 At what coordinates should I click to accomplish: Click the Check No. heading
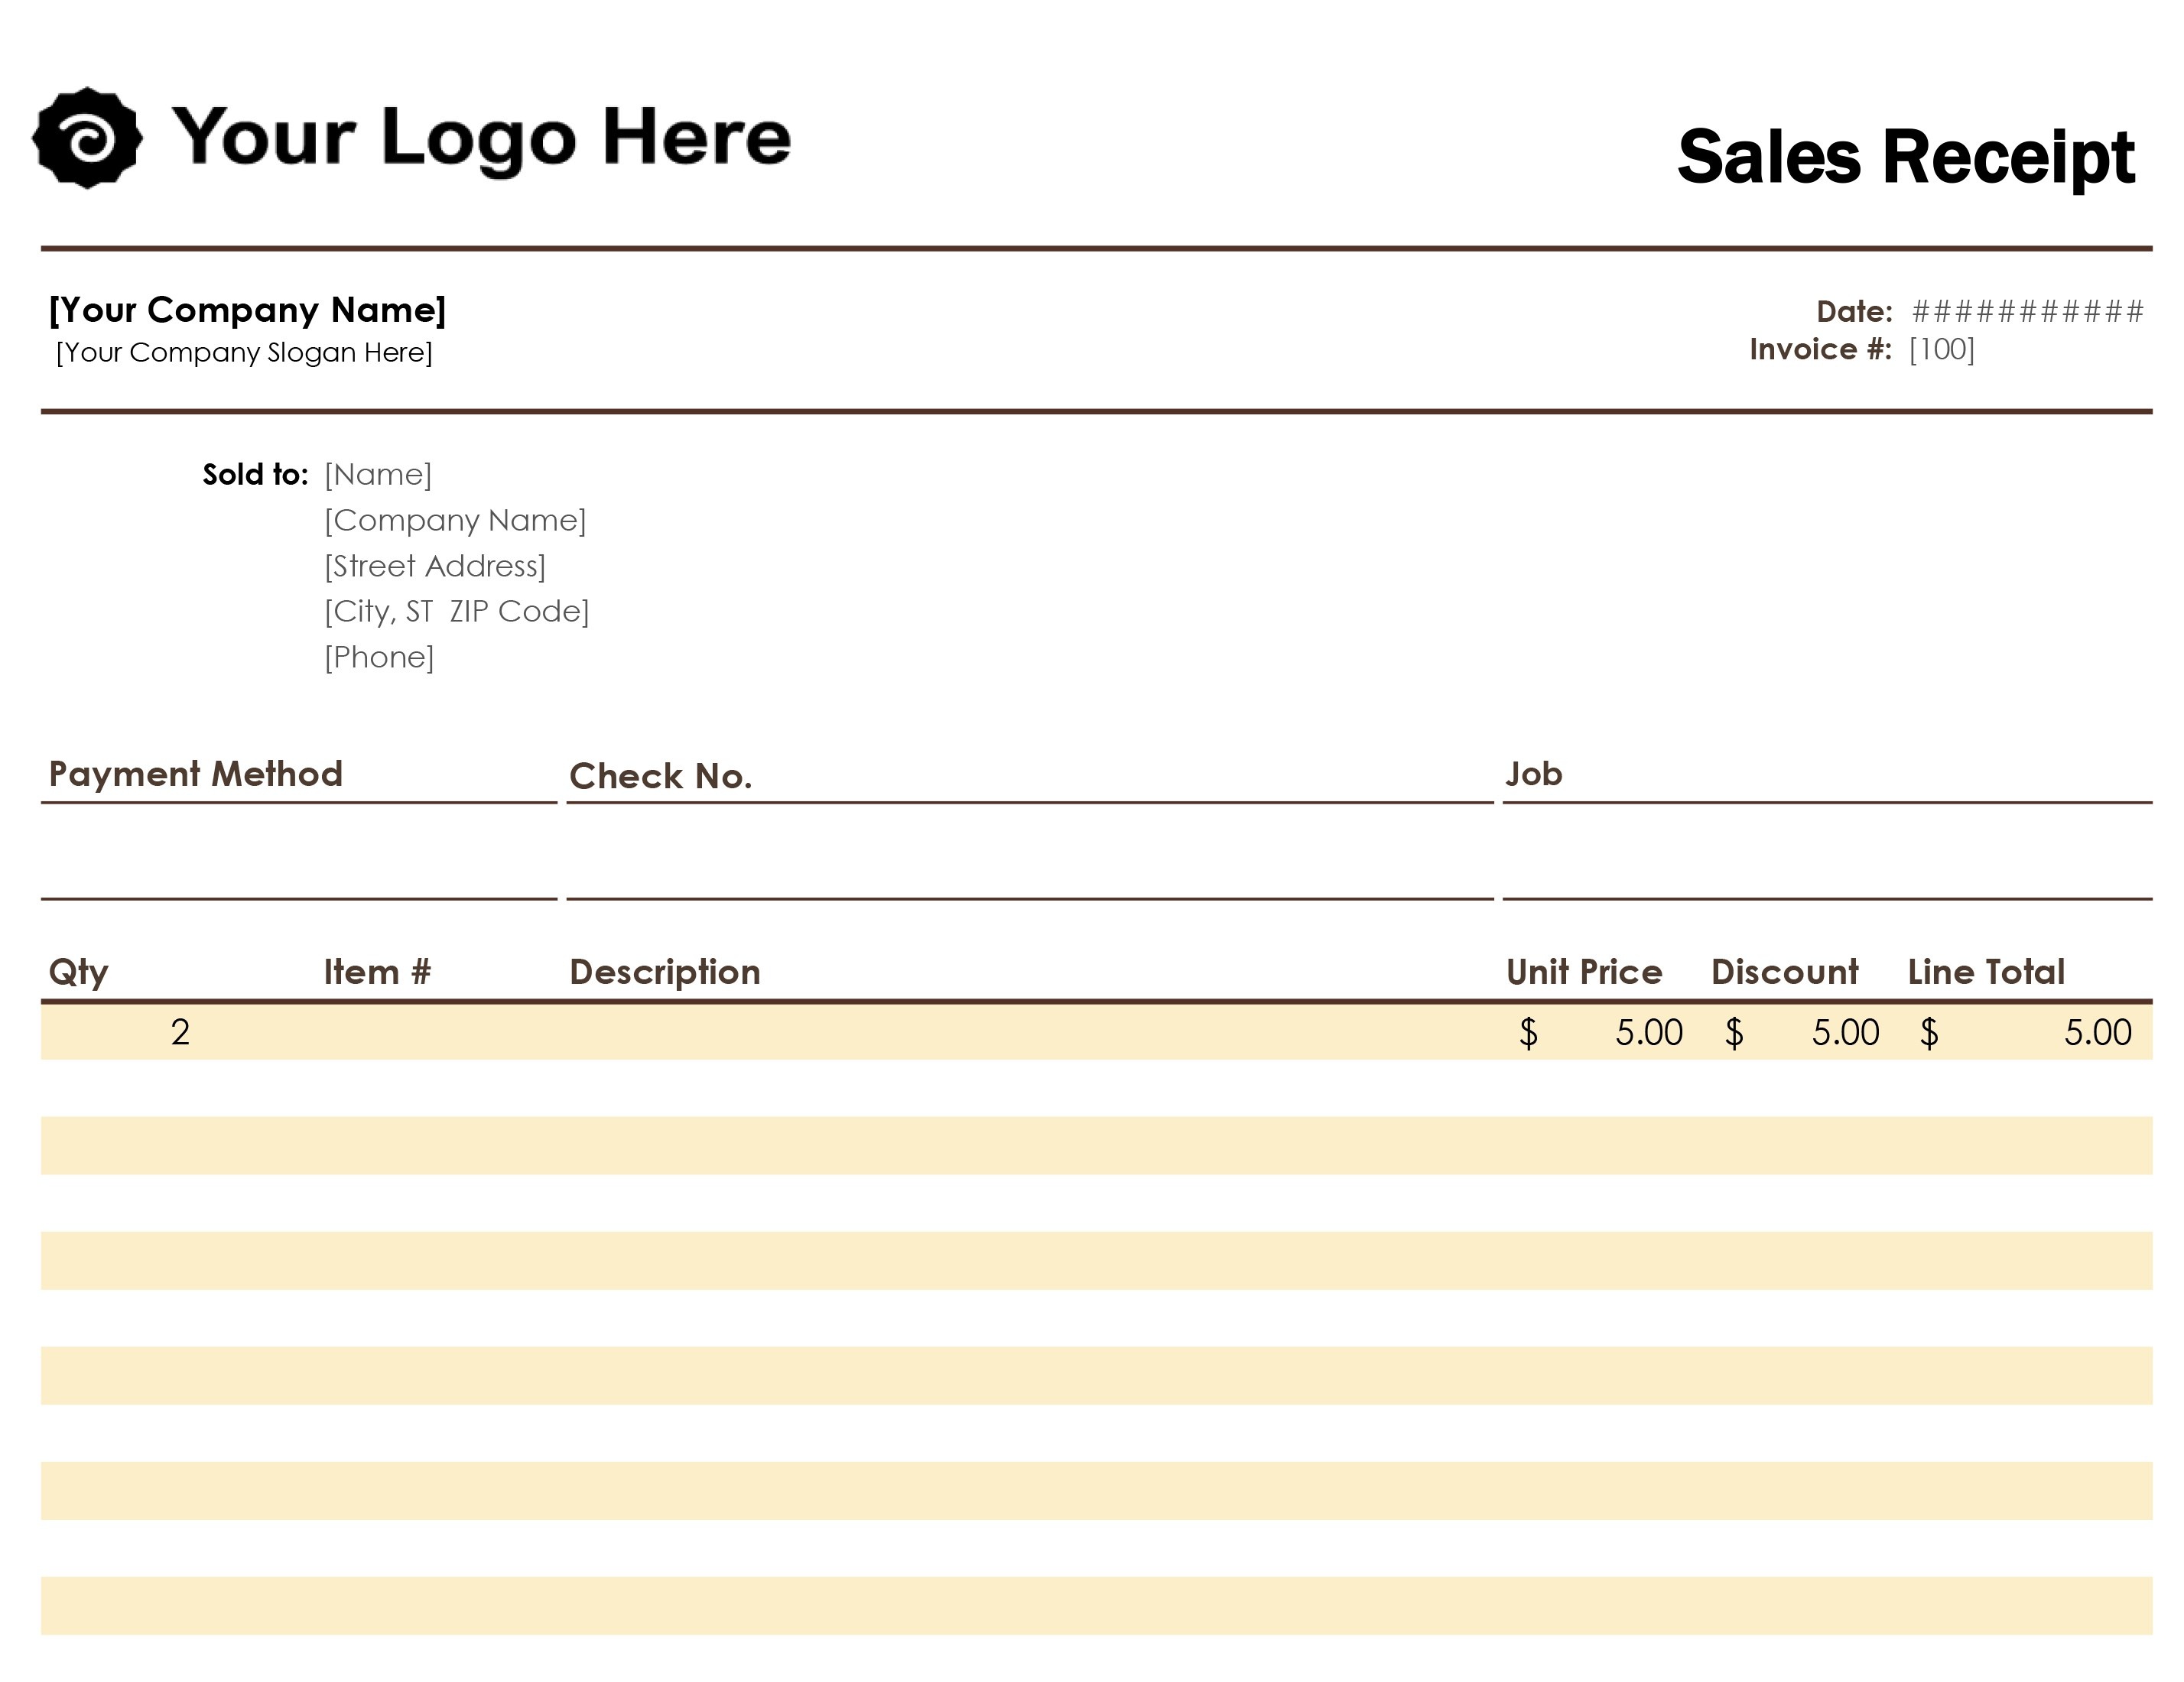pos(660,776)
